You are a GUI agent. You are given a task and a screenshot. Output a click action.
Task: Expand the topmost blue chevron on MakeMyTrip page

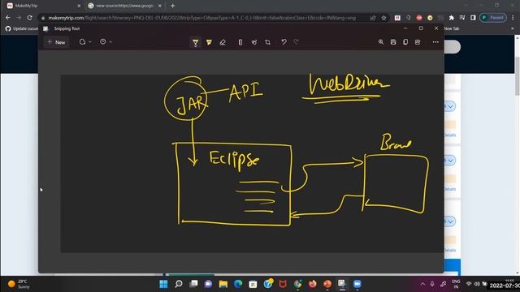click(x=450, y=106)
